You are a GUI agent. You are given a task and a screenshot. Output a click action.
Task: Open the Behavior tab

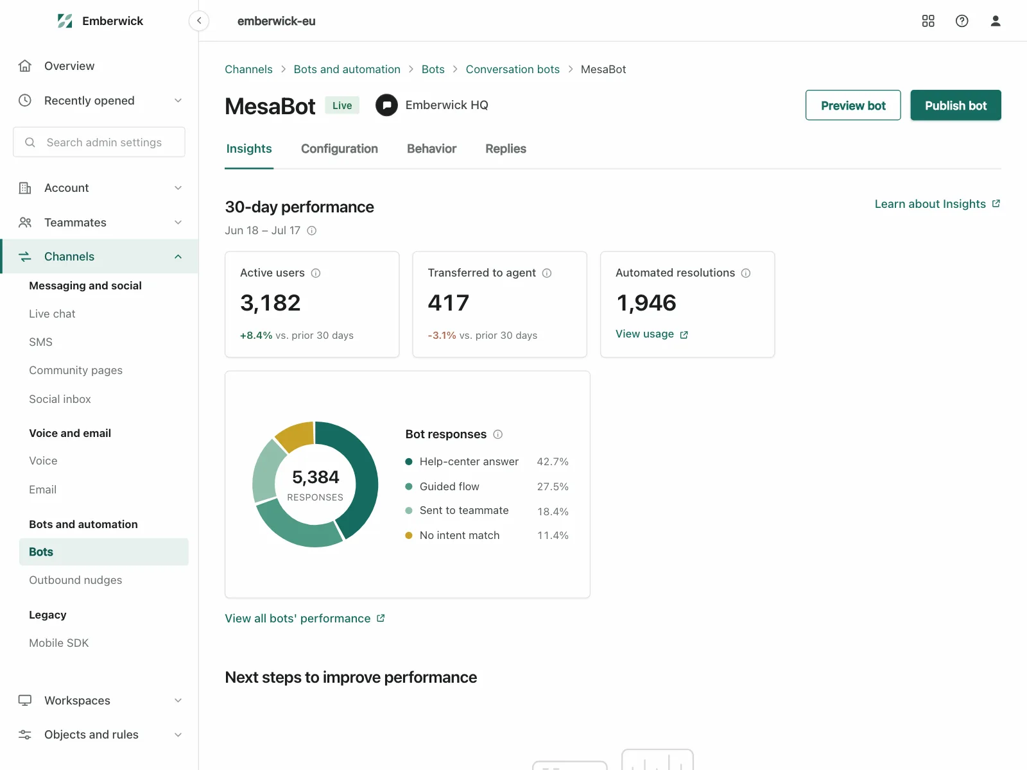coord(432,149)
